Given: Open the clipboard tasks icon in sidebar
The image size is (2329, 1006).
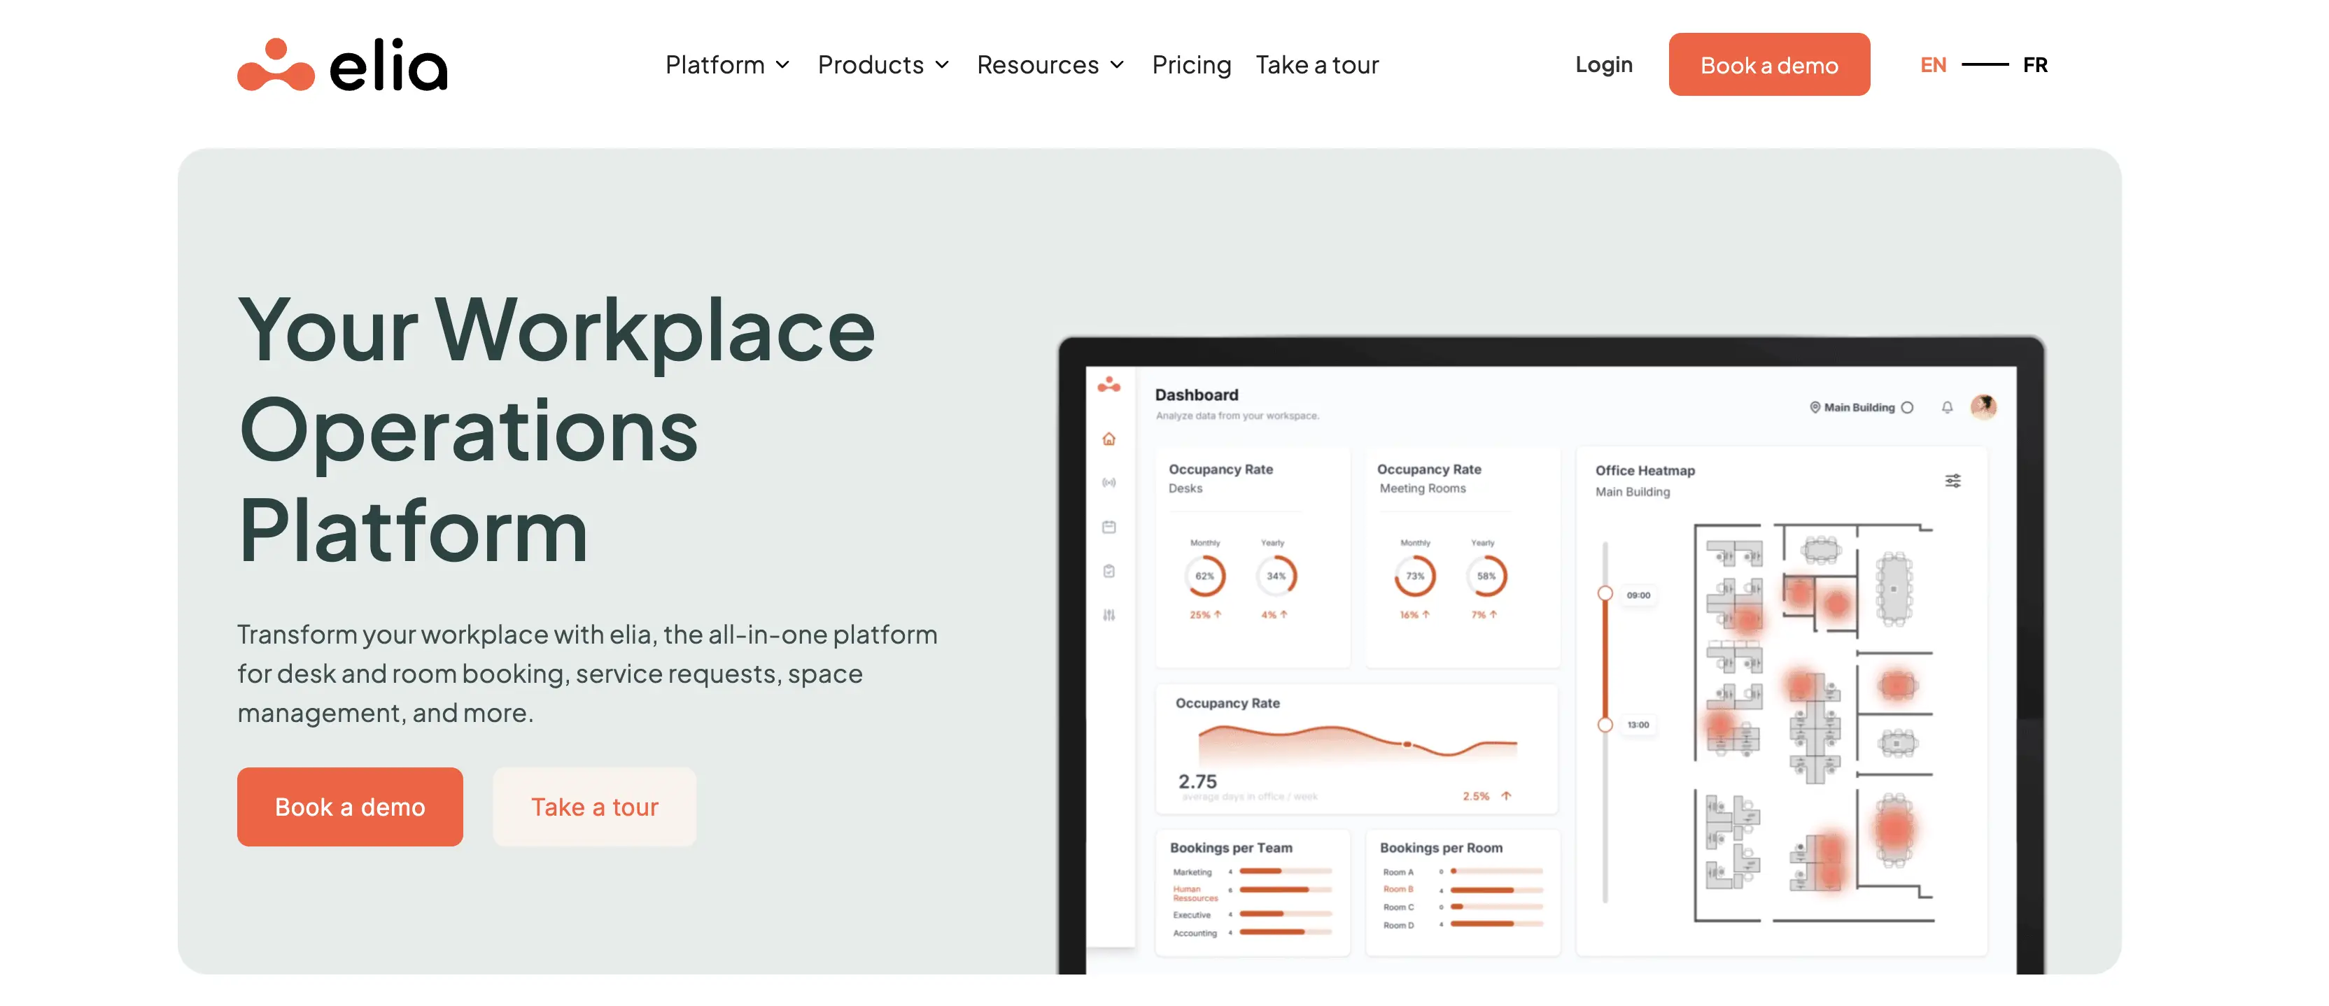Looking at the screenshot, I should tap(1109, 572).
